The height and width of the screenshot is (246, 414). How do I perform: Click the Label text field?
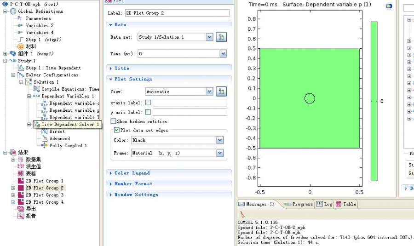coord(177,13)
